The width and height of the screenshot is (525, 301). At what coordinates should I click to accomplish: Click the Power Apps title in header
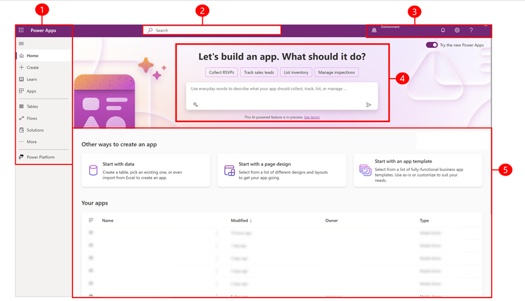pos(44,30)
